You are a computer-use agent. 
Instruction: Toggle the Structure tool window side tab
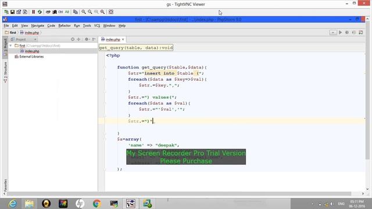coord(5,72)
